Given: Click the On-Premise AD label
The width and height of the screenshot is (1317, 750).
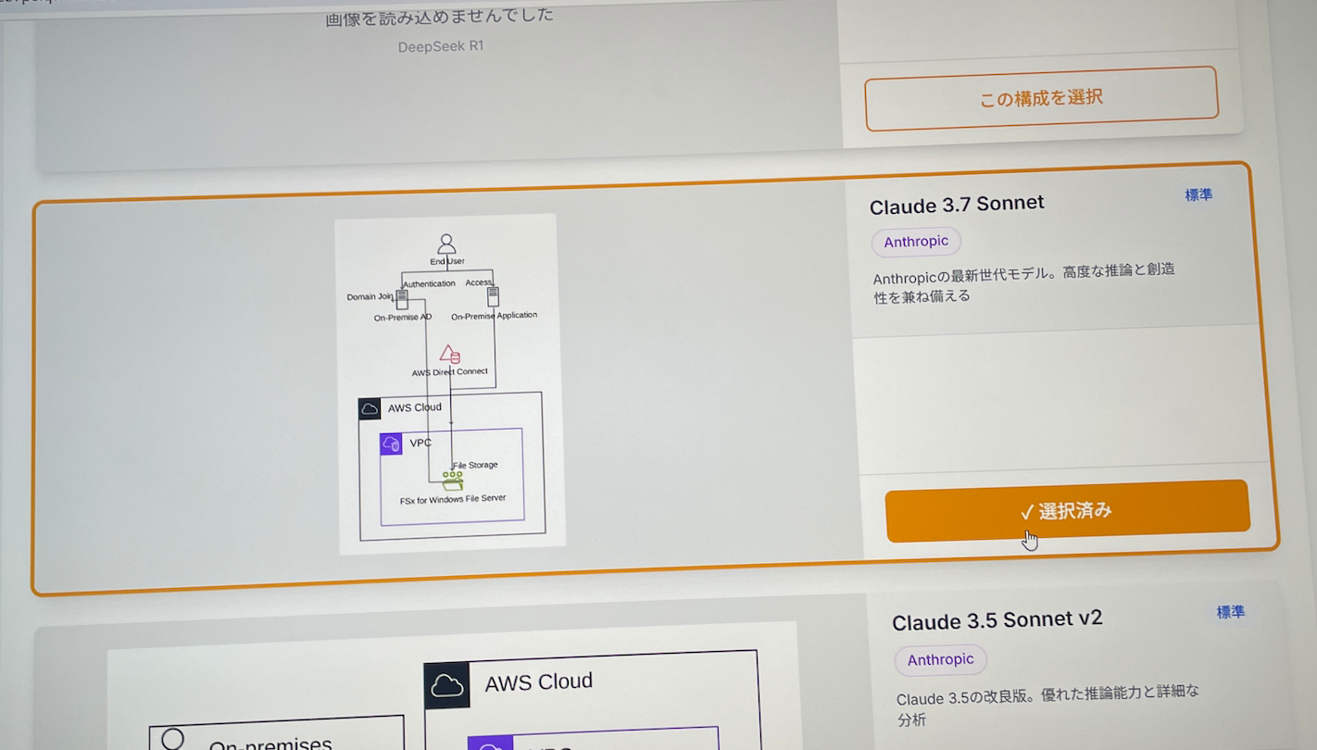Looking at the screenshot, I should coord(402,318).
